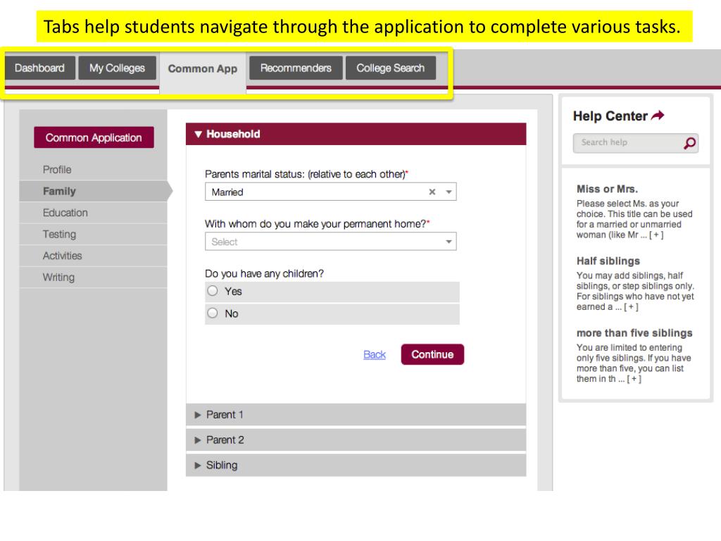The height and width of the screenshot is (541, 721).
Task: Clear the Married selection with the X
Action: coord(432,192)
